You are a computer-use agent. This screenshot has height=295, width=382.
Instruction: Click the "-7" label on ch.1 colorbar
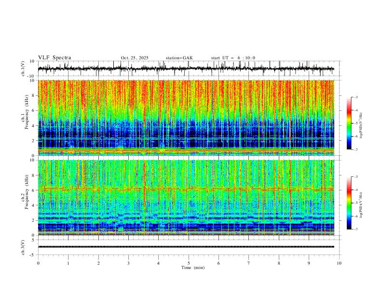pyautogui.click(x=355, y=149)
